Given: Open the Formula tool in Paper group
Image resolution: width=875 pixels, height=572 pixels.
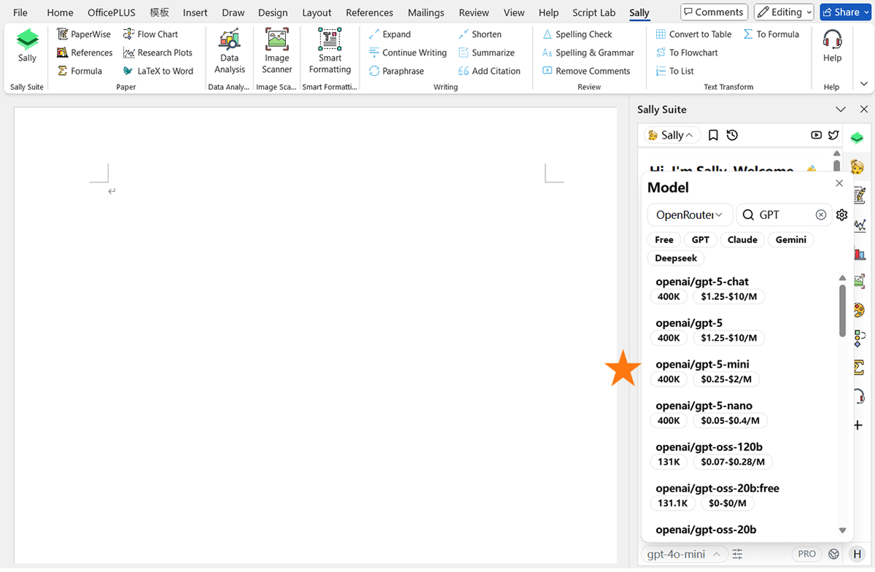Looking at the screenshot, I should point(79,71).
